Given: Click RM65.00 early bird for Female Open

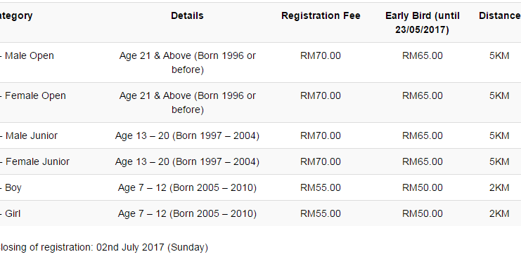Looking at the screenshot, I should (423, 96).
